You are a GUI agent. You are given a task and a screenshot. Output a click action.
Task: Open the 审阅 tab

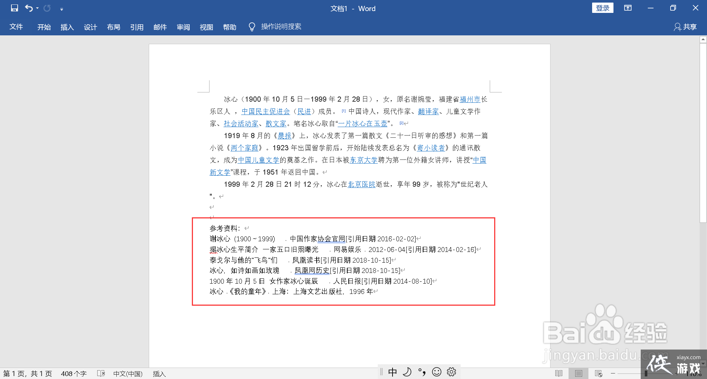tap(183, 27)
